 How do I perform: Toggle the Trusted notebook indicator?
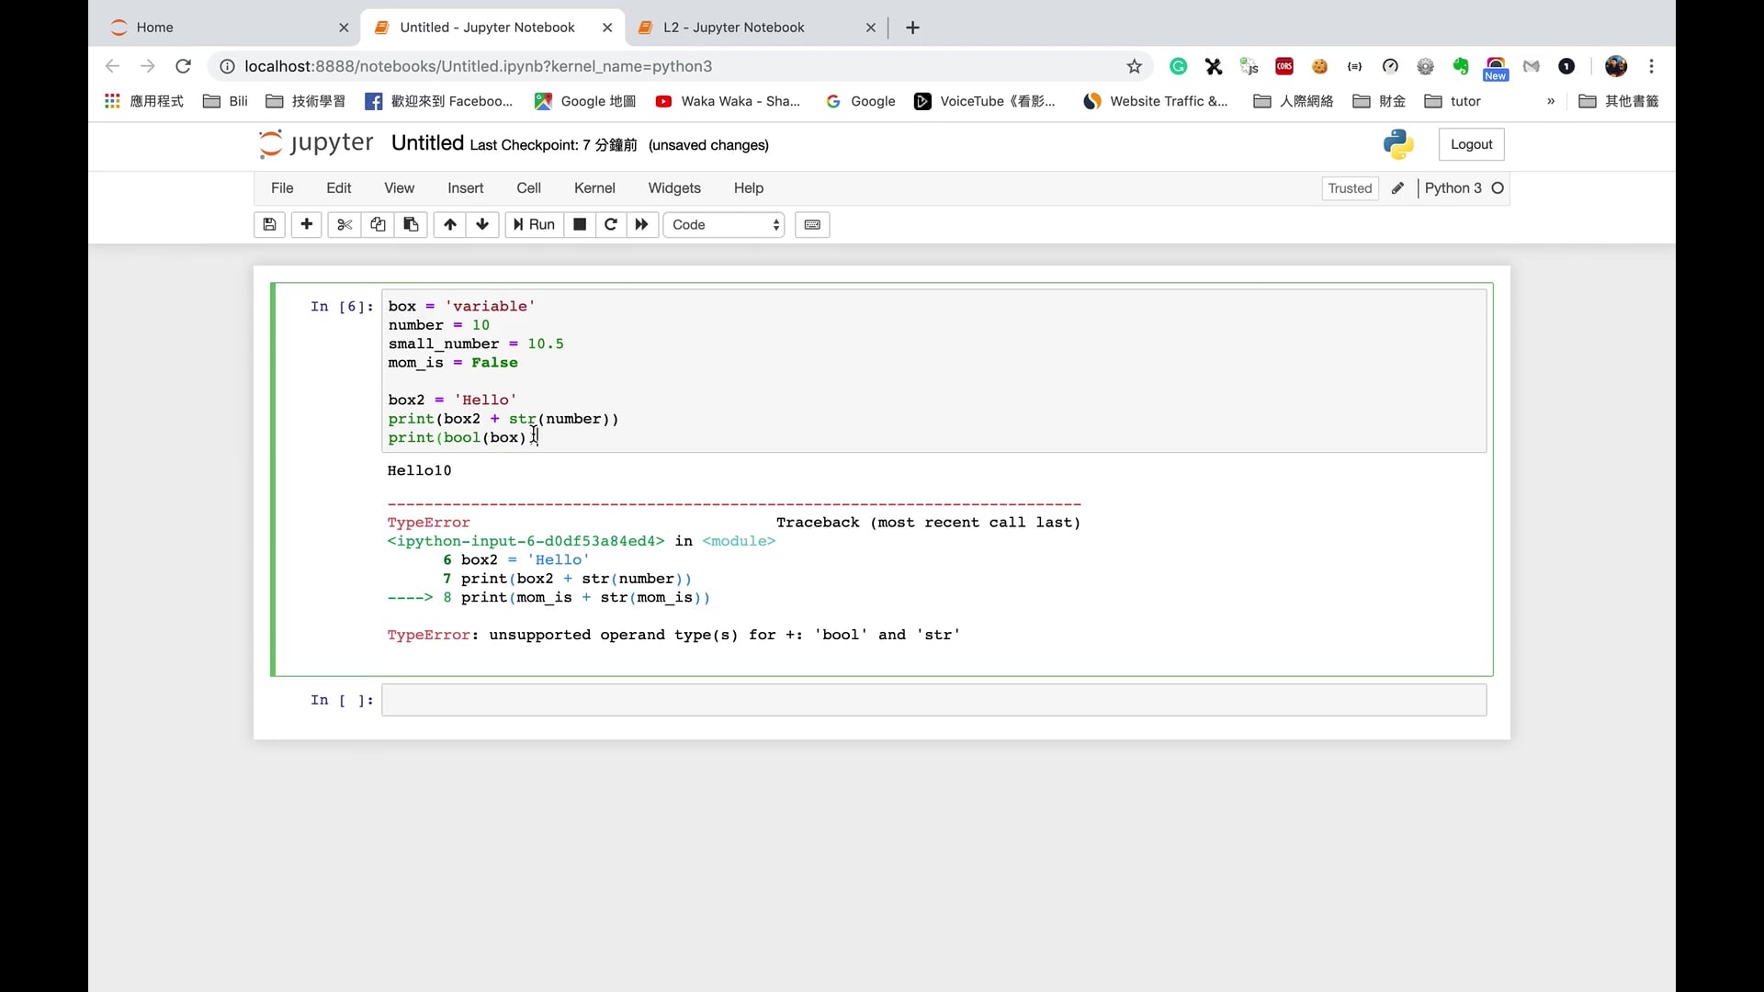pyautogui.click(x=1350, y=188)
